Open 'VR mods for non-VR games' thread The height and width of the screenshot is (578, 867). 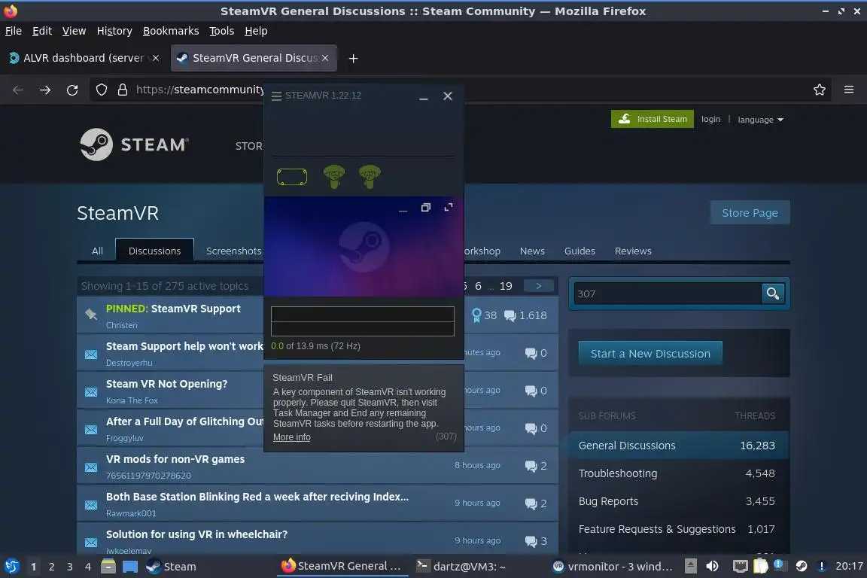click(x=175, y=458)
